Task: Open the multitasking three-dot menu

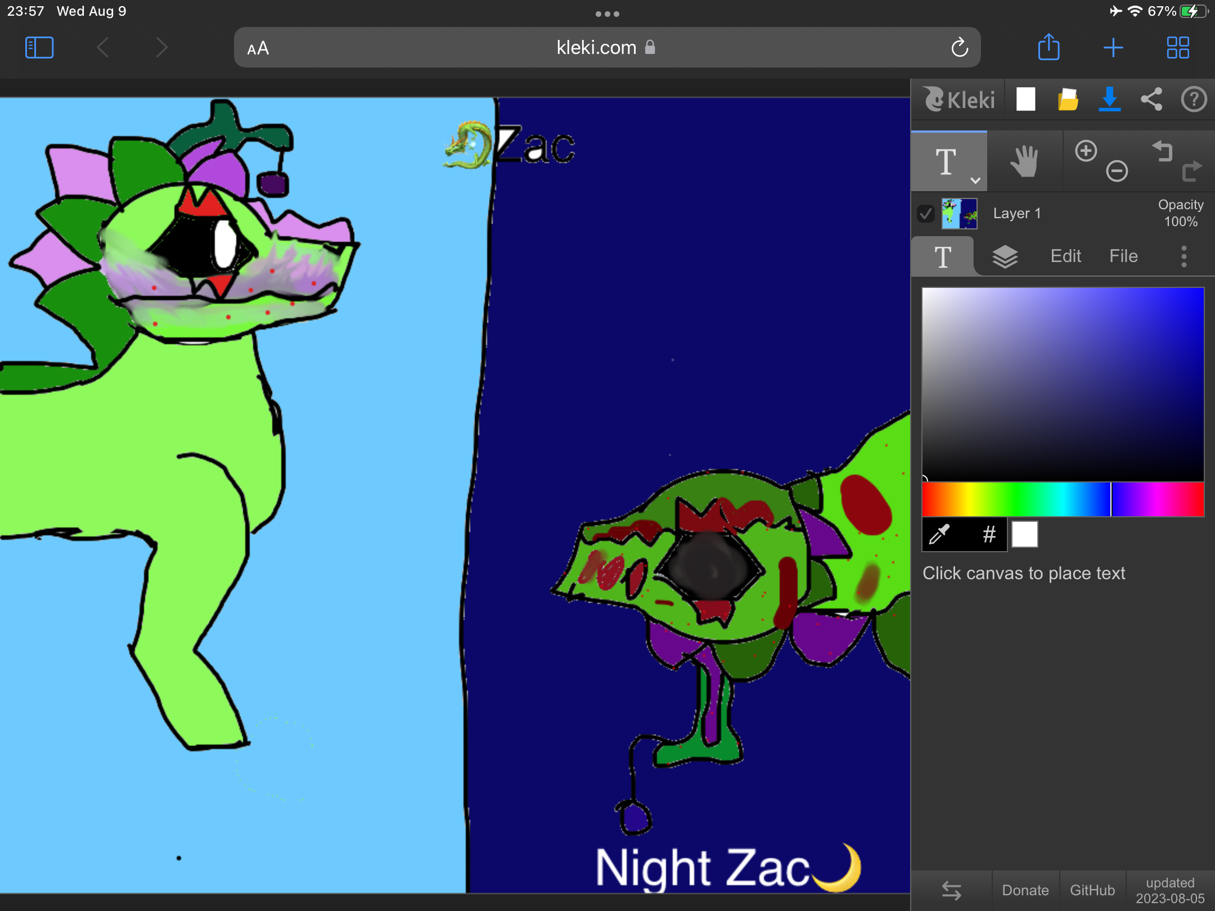Action: [607, 14]
